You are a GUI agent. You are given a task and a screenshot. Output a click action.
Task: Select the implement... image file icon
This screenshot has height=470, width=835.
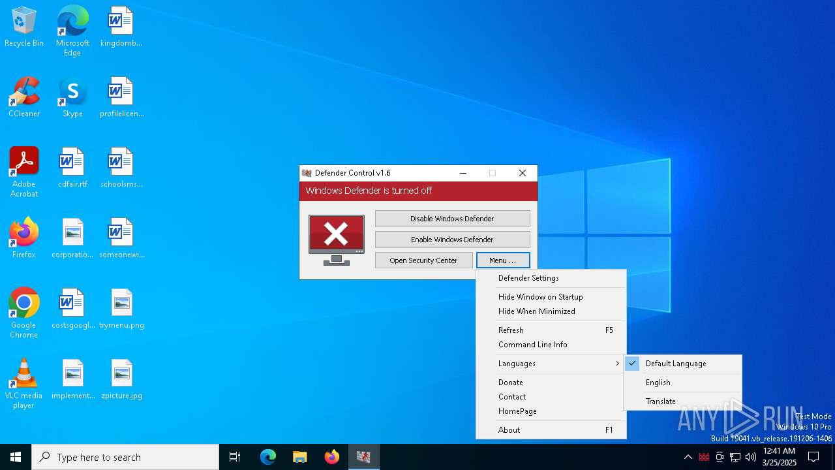pyautogui.click(x=72, y=379)
